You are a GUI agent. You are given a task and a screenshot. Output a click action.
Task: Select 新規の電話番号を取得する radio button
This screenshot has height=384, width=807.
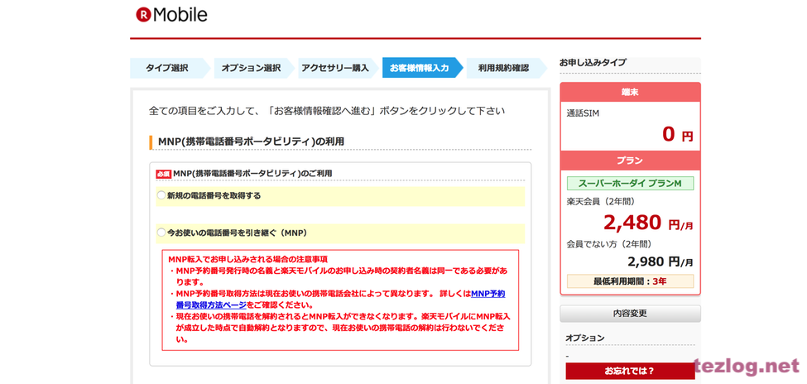161,195
